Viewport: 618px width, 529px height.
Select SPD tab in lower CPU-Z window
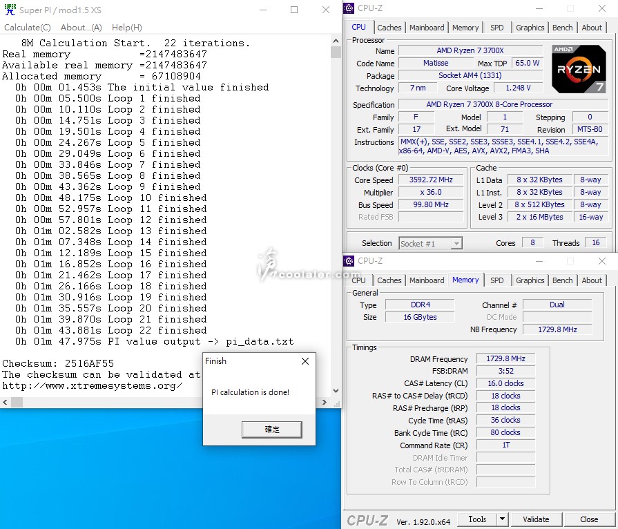pyautogui.click(x=497, y=280)
